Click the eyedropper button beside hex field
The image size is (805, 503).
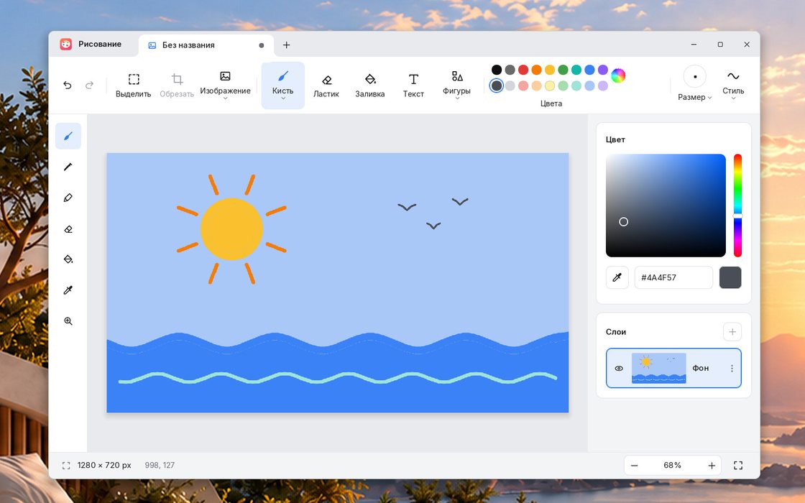pos(617,277)
